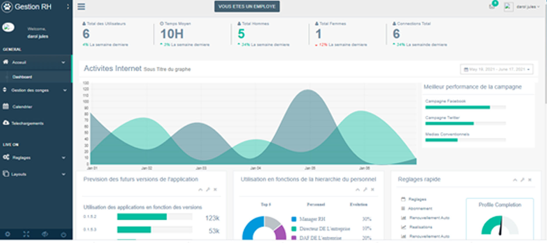The image size is (547, 243).
Task: Click the hide-eye icon in sidebar footer
Action: click(x=45, y=234)
